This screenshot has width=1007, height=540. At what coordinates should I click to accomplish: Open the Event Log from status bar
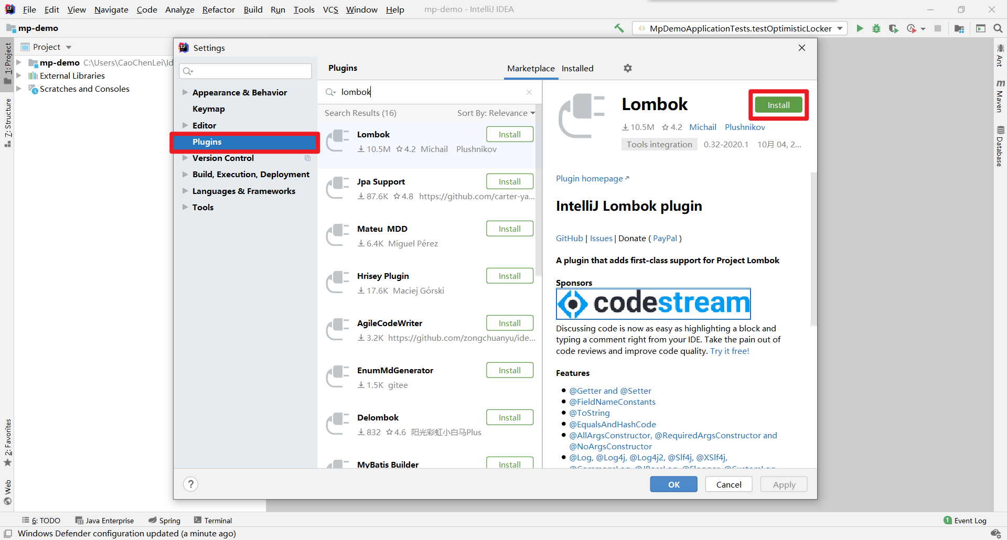pos(965,521)
